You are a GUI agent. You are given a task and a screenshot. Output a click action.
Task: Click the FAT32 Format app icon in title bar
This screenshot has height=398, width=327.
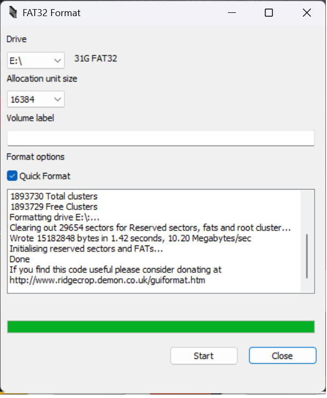pyautogui.click(x=13, y=12)
